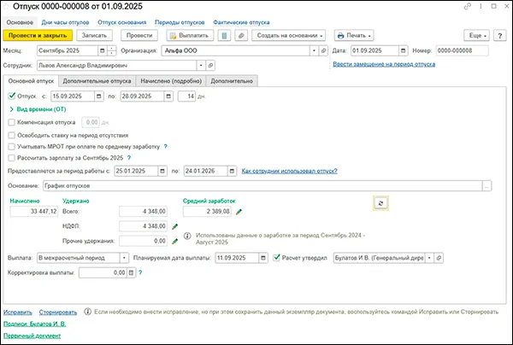Open employee card icon beside Сотрудник
This screenshot has width=513, height=345.
pyautogui.click(x=211, y=65)
